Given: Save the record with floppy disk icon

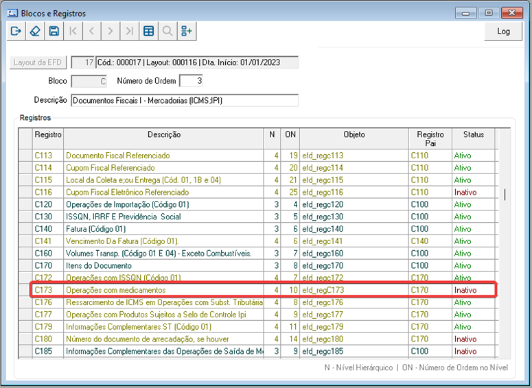Looking at the screenshot, I should (x=54, y=31).
